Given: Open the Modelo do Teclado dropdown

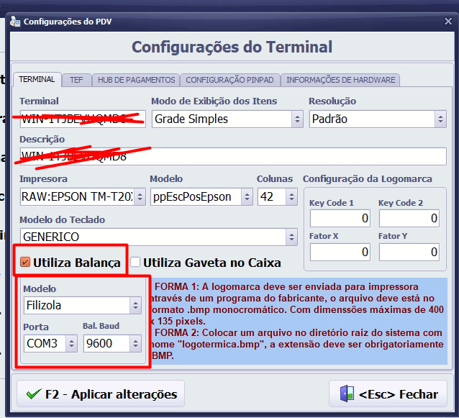Looking at the screenshot, I should [x=291, y=236].
